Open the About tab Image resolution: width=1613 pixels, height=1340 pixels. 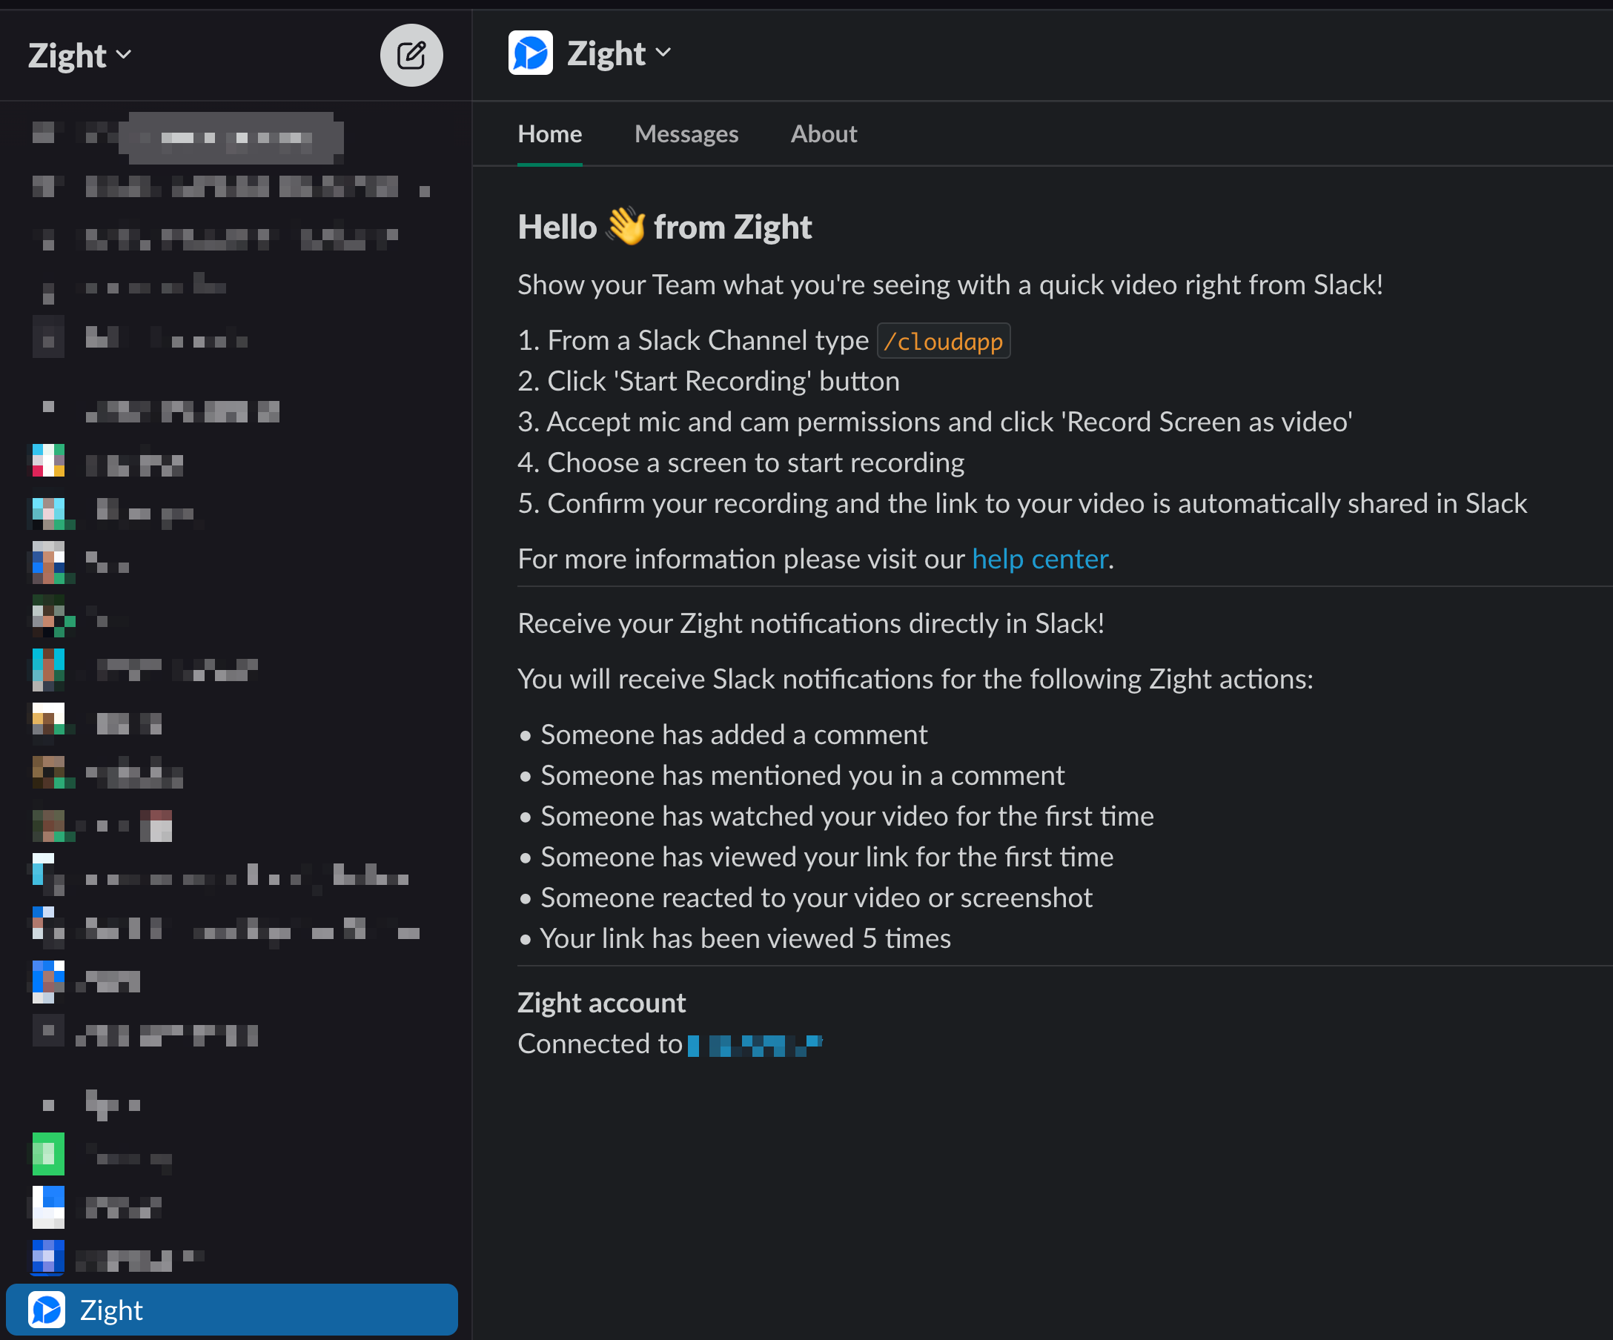(824, 133)
